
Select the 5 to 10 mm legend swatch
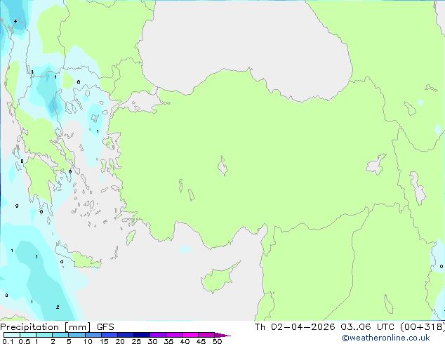point(77,335)
